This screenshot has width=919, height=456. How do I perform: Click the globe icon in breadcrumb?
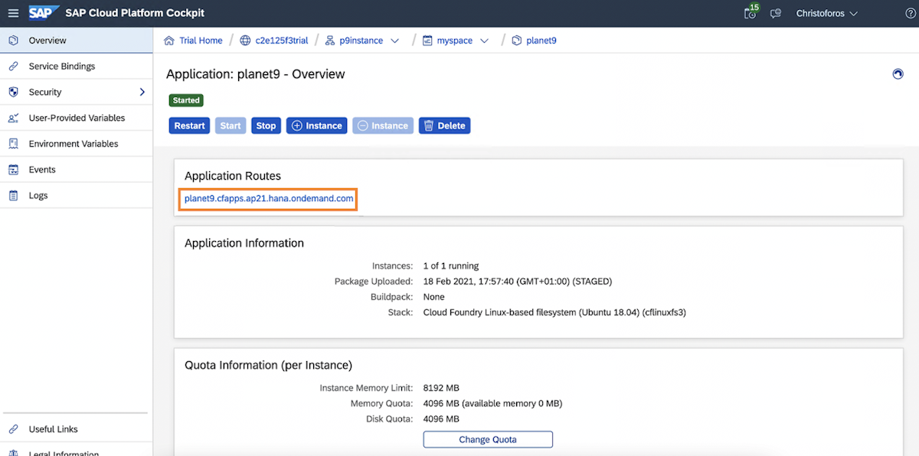tap(245, 41)
